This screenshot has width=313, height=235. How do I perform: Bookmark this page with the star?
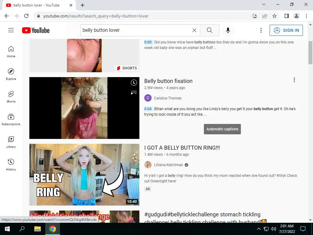point(274,16)
